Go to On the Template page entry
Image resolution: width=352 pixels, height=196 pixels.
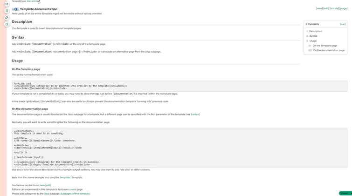coord(325,46)
